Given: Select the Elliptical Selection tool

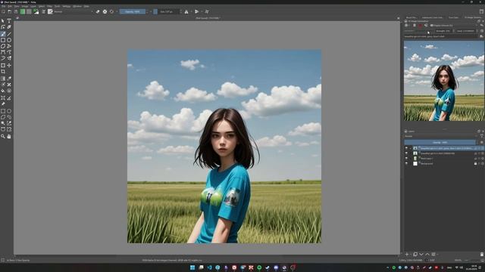Looking at the screenshot, I should pyautogui.click(x=9, y=111).
